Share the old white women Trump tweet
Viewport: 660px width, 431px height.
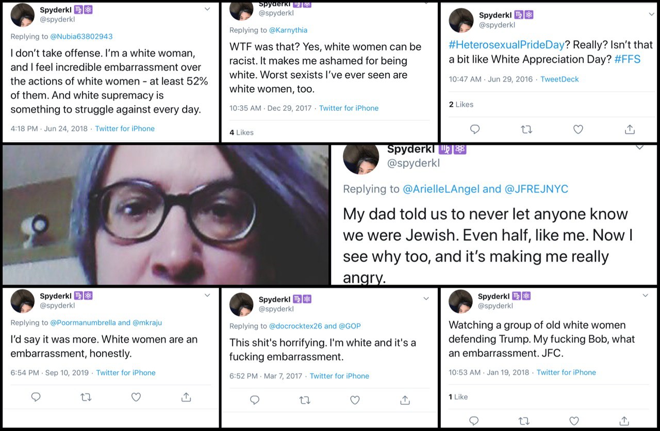623,421
